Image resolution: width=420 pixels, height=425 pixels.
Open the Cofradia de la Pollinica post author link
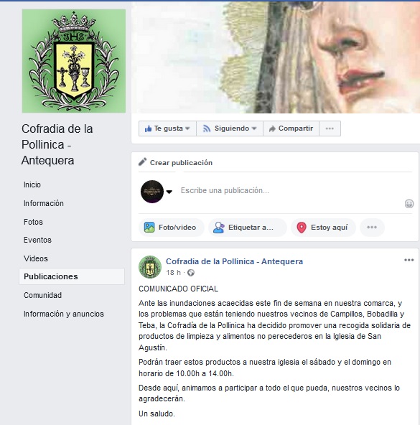(x=234, y=261)
